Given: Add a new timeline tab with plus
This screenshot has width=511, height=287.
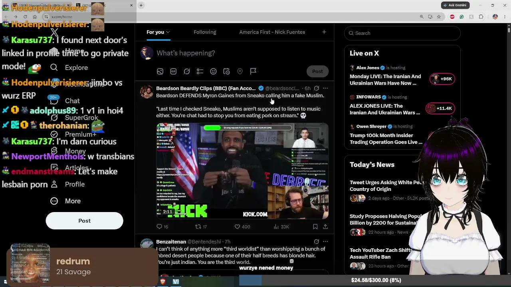Looking at the screenshot, I should tap(324, 32).
